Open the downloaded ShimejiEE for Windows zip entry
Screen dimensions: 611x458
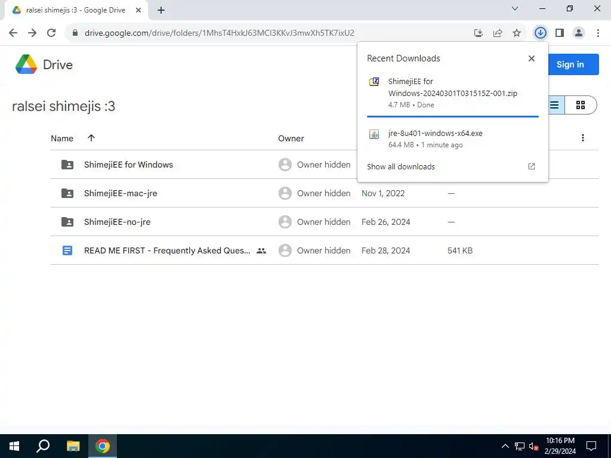(x=452, y=92)
